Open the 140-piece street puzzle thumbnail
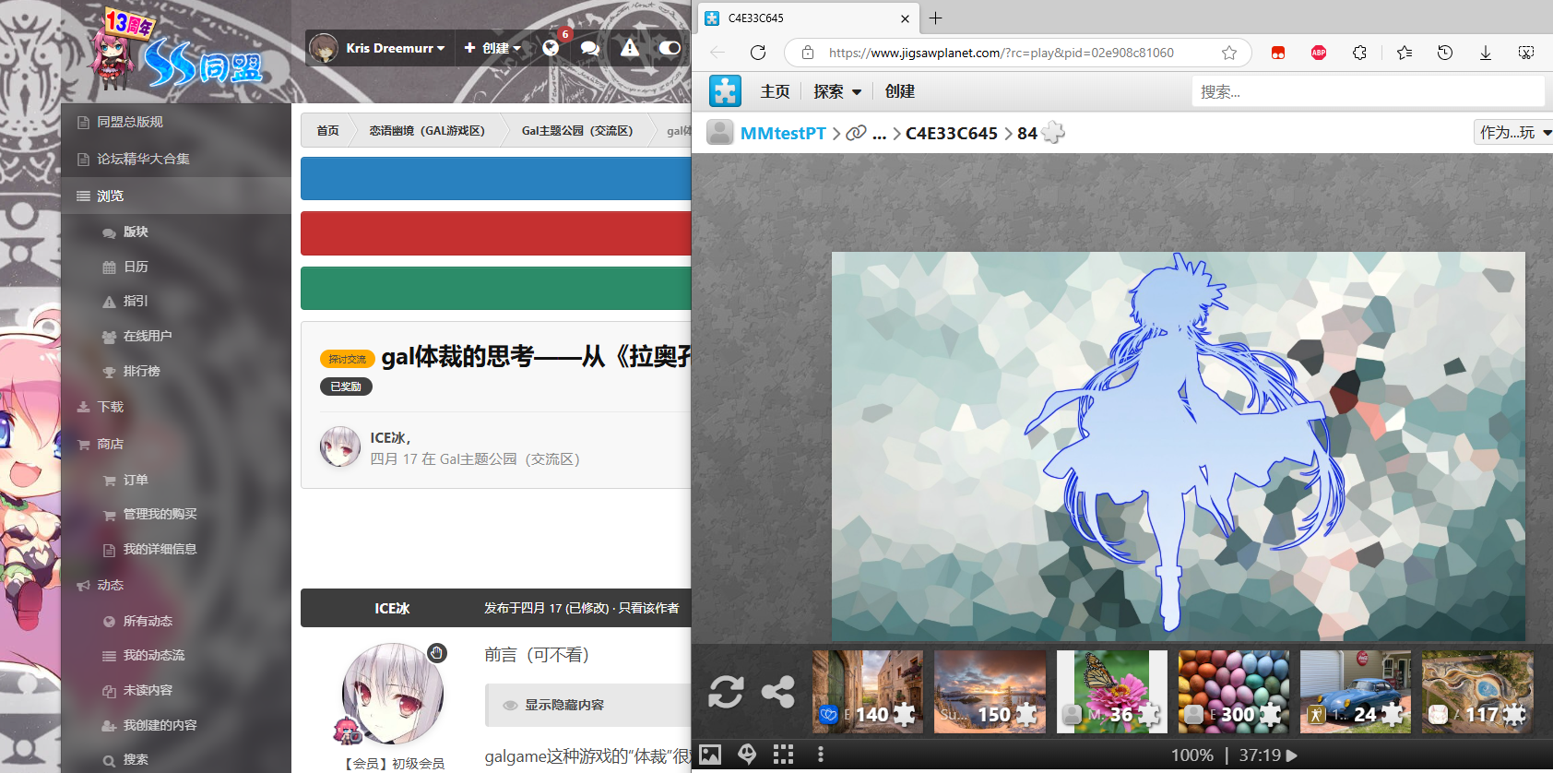This screenshot has height=773, width=1553. tap(868, 692)
